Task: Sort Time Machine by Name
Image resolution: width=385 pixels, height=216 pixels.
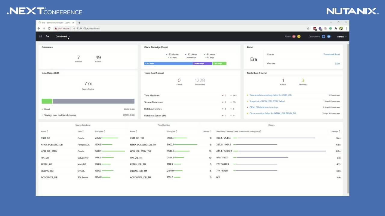Action: [x=134, y=131]
